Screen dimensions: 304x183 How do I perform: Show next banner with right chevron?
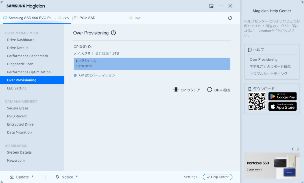(x=298, y=149)
